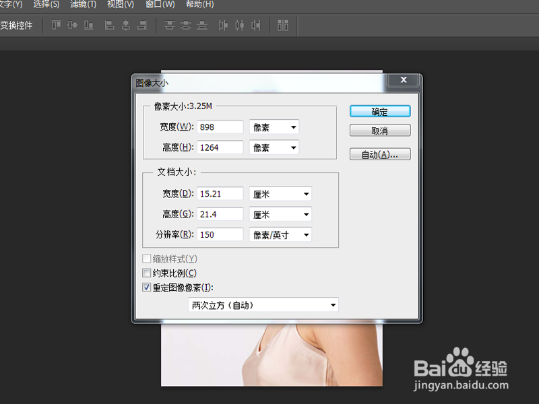Click the Align Left Edges icon
Screen dimensions: 539x404
109,25
